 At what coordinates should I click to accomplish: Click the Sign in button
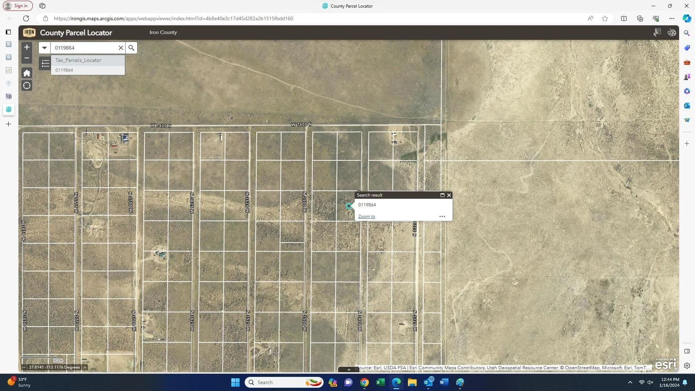click(x=18, y=6)
